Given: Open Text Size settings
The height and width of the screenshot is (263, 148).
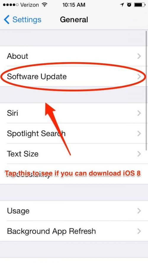Looking at the screenshot, I should pos(74,154).
